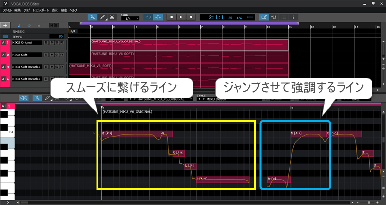Toggle auto-scroll follow playhead button

(x=158, y=17)
